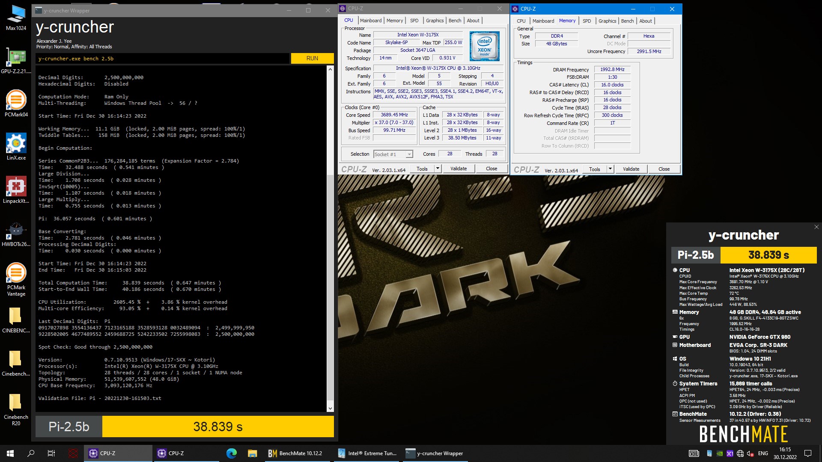822x462 pixels.
Task: Open the Cinebench R20 desktop folder
Action: point(16,409)
